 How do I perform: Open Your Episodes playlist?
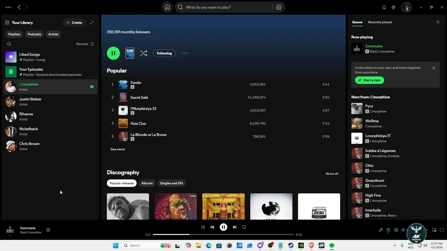(51, 72)
